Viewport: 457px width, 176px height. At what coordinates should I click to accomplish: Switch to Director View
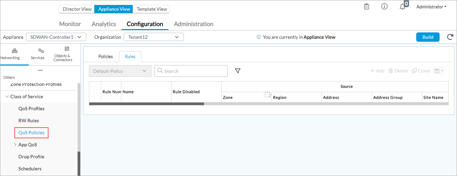77,9
